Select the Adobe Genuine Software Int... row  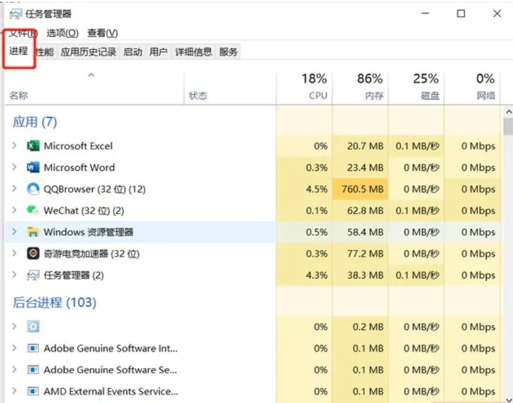[111, 348]
